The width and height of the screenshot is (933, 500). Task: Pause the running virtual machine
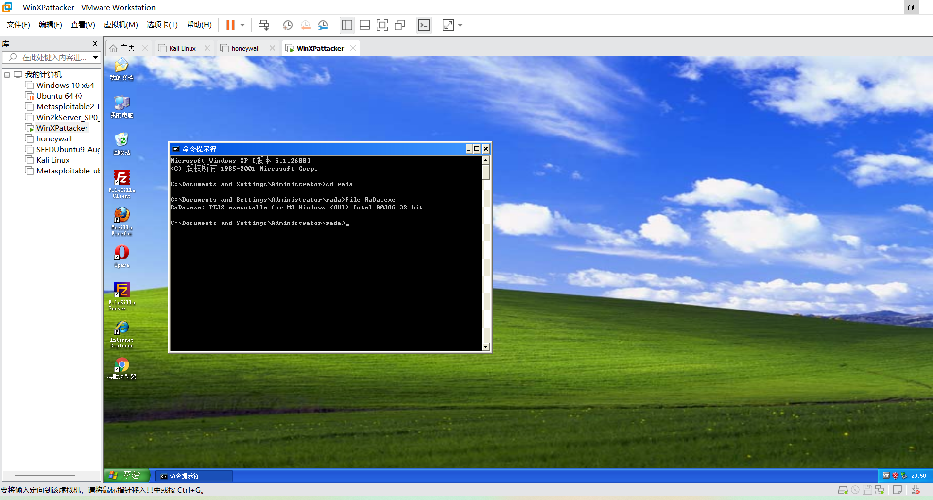(230, 25)
